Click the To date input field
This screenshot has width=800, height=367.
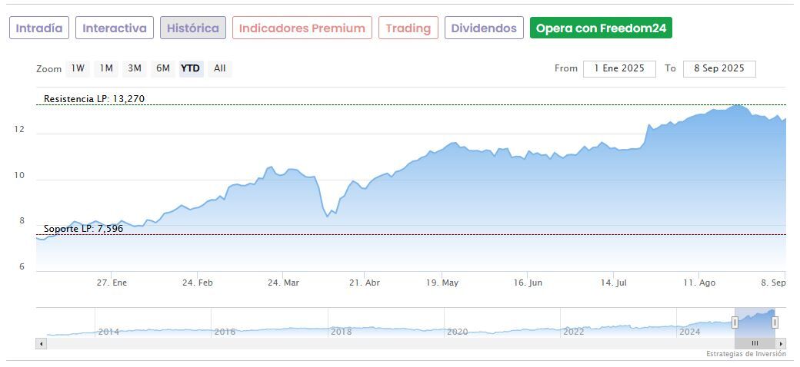(x=719, y=68)
